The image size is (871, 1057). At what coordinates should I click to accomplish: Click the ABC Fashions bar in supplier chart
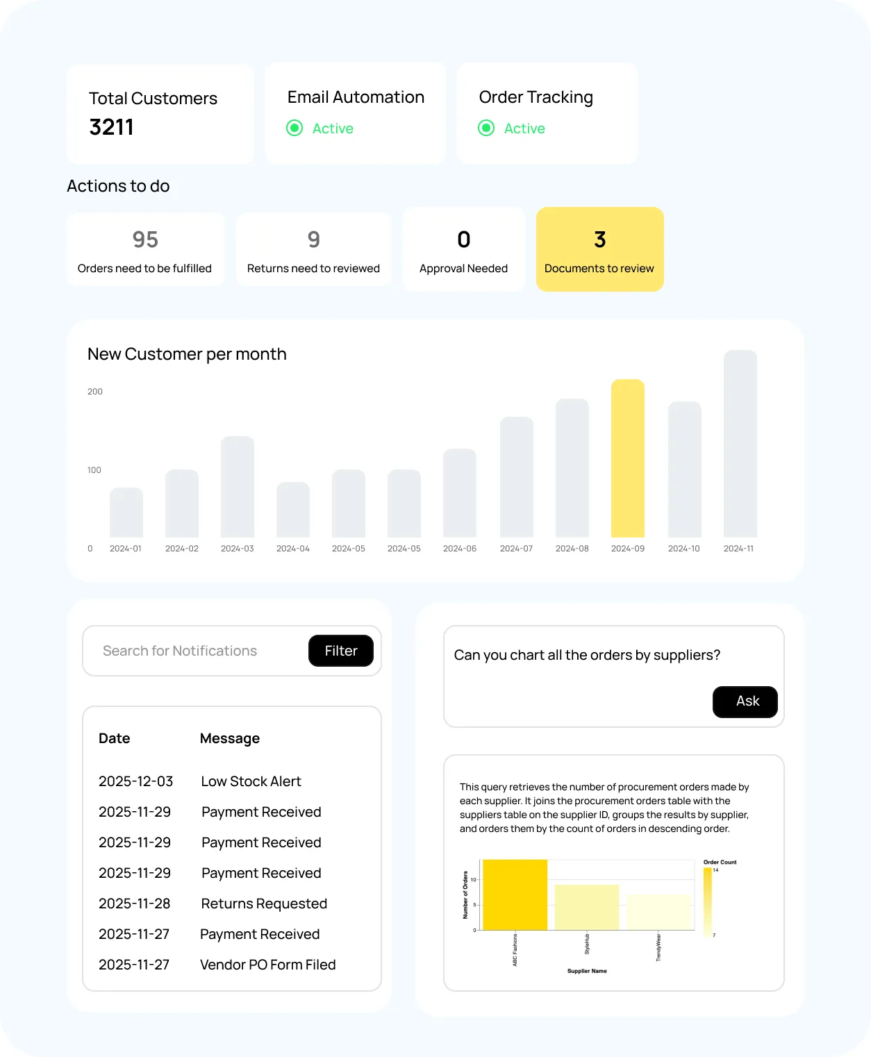(515, 894)
